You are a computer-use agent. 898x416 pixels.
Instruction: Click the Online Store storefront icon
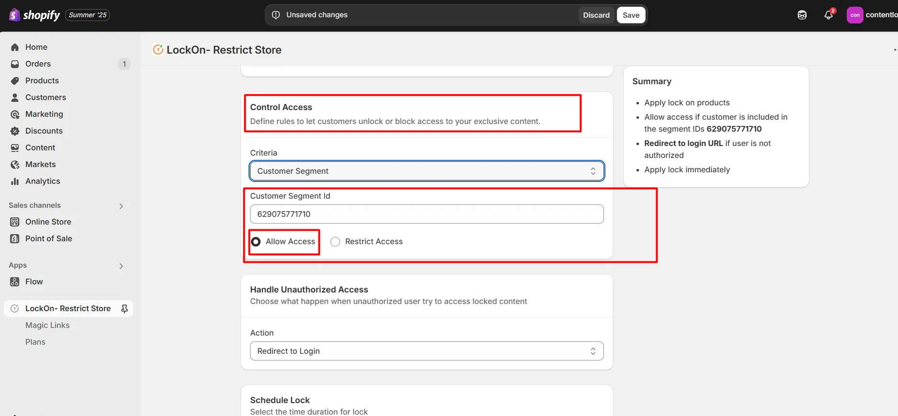tap(15, 222)
